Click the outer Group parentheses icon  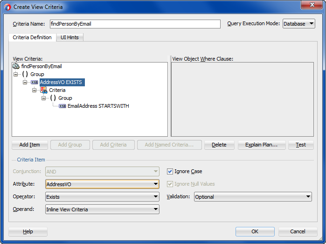click(x=25, y=74)
